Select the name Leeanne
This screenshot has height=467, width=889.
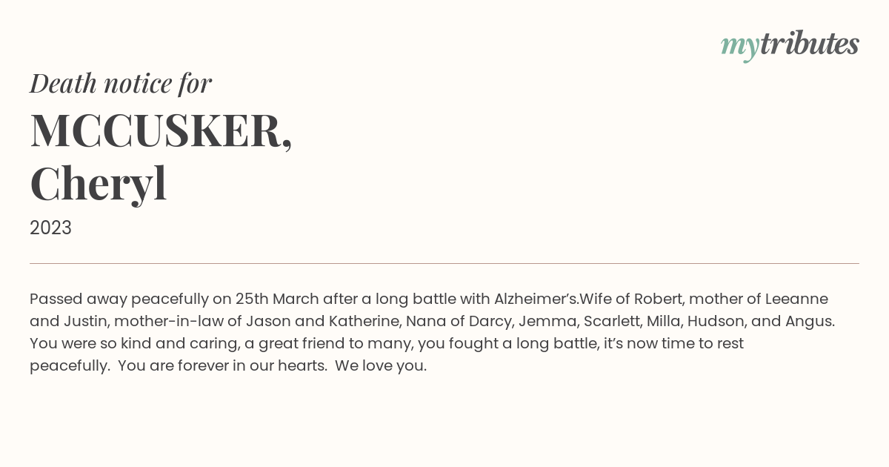[796, 299]
